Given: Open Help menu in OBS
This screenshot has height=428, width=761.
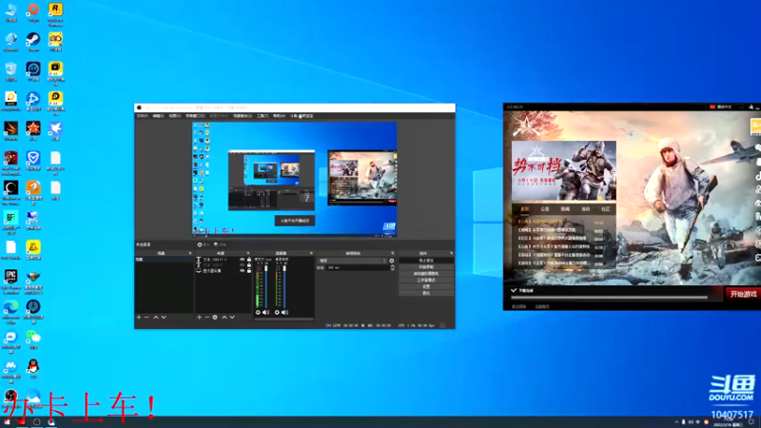Looking at the screenshot, I should [x=279, y=116].
